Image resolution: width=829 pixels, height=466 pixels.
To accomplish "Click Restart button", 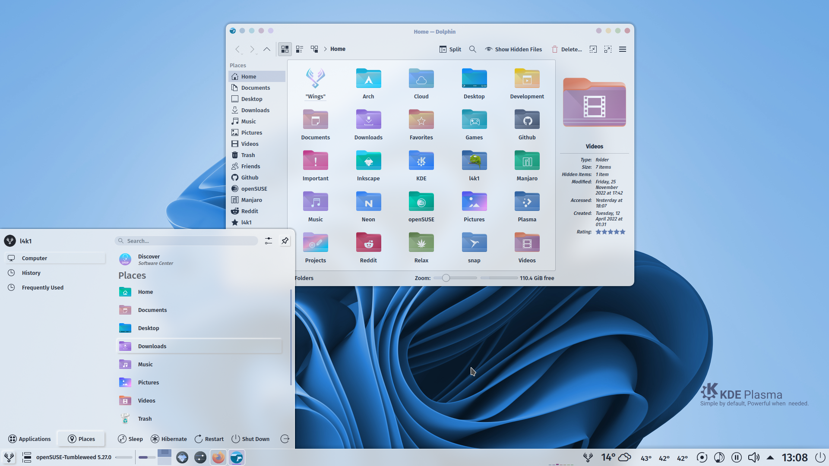I will pos(209,439).
